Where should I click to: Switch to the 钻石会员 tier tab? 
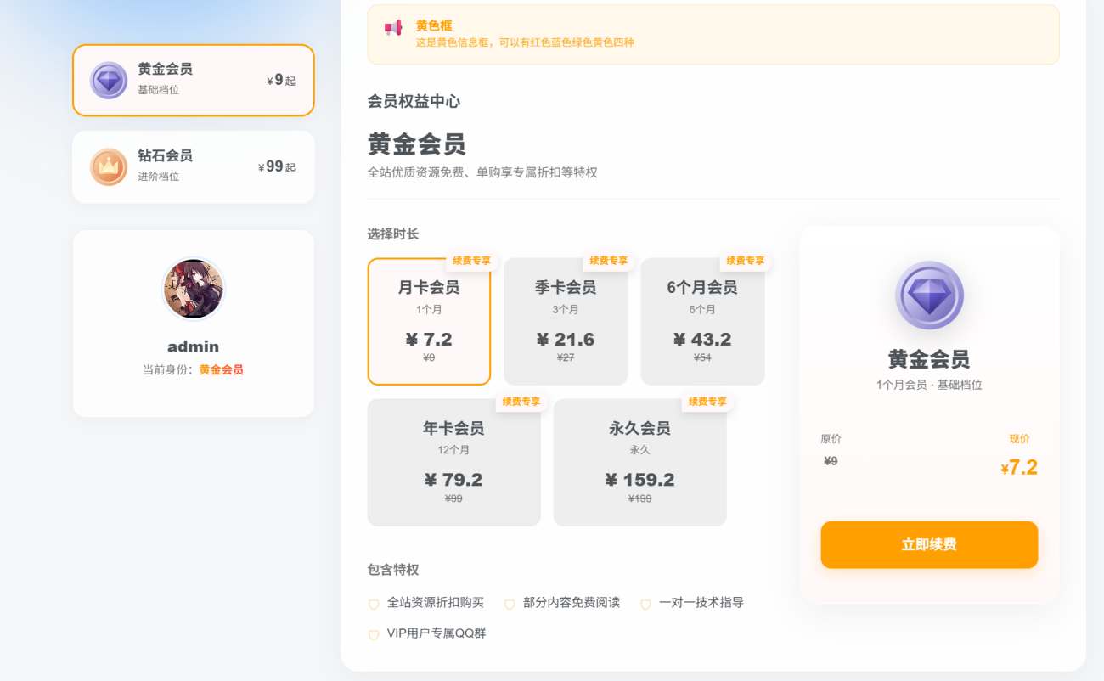point(194,167)
